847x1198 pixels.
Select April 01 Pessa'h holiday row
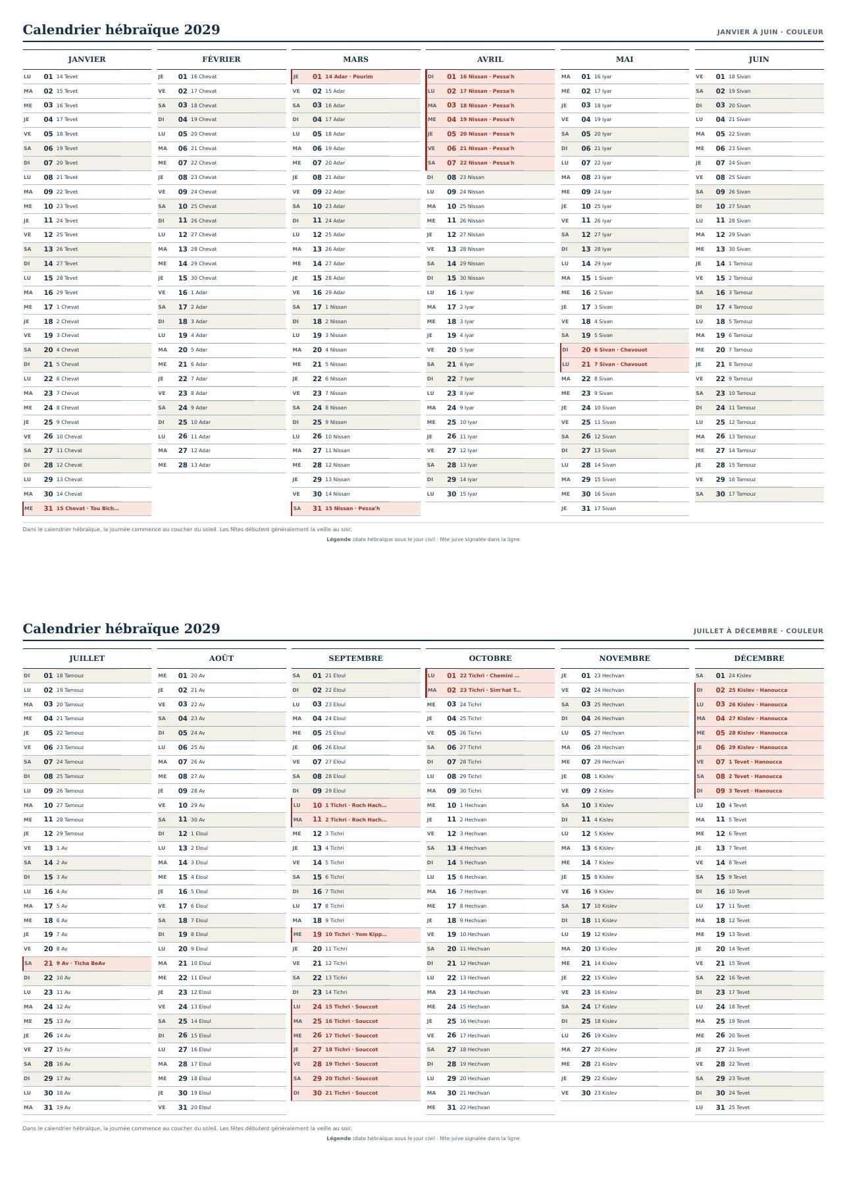(x=490, y=77)
